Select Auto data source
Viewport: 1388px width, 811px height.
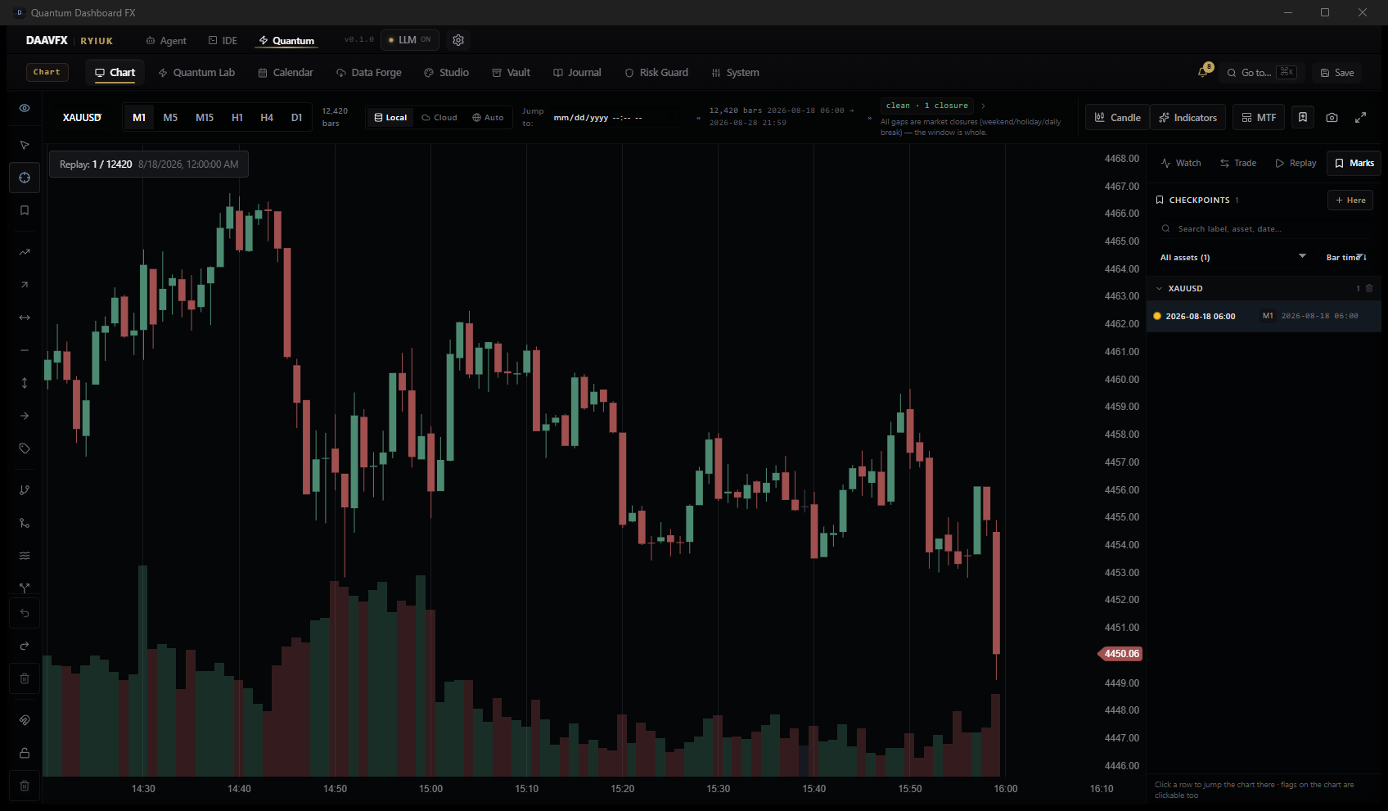(x=488, y=118)
